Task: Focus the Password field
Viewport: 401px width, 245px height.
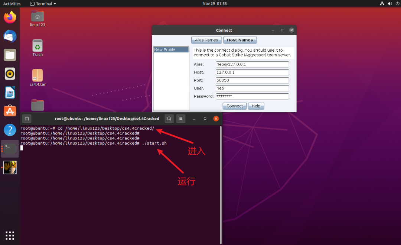Action: coord(252,96)
